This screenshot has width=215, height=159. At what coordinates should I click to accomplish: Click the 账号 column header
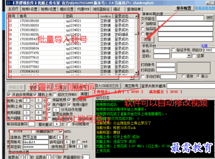[x=41, y=16]
